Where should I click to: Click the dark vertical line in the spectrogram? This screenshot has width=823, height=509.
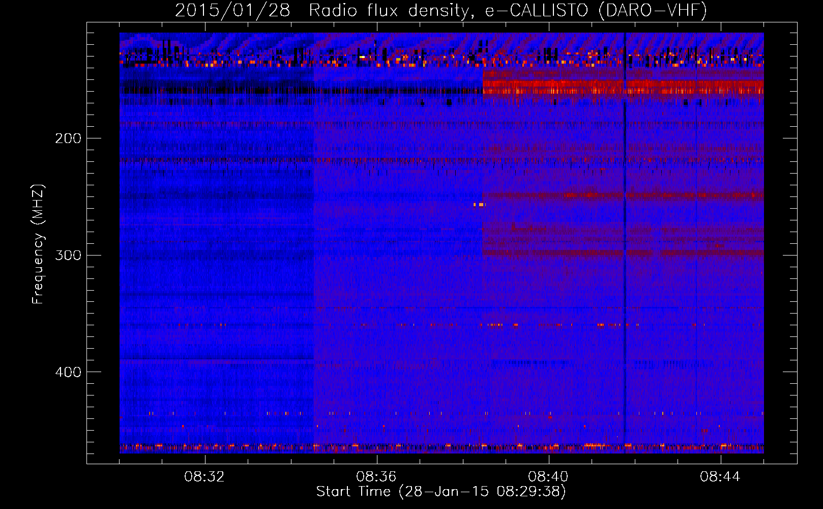tap(625, 243)
